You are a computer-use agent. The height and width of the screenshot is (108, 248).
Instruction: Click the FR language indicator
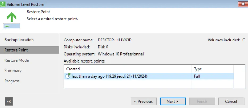tap(9, 101)
